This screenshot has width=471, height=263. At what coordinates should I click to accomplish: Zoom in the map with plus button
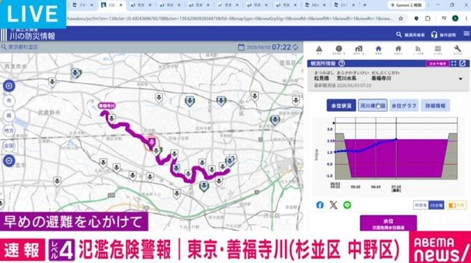pos(9,86)
